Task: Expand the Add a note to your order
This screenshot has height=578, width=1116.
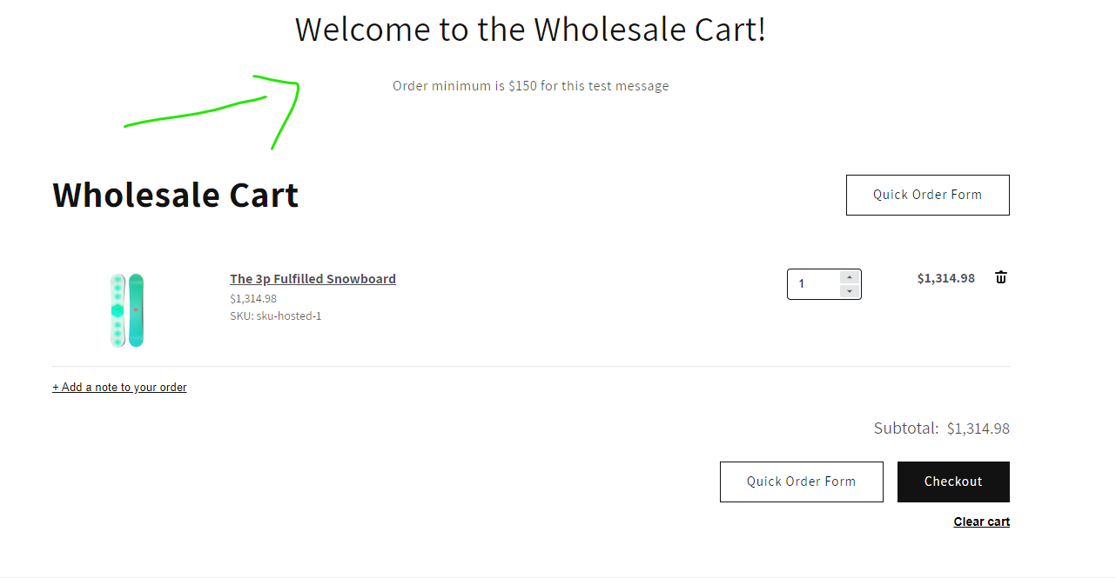Action: point(119,388)
